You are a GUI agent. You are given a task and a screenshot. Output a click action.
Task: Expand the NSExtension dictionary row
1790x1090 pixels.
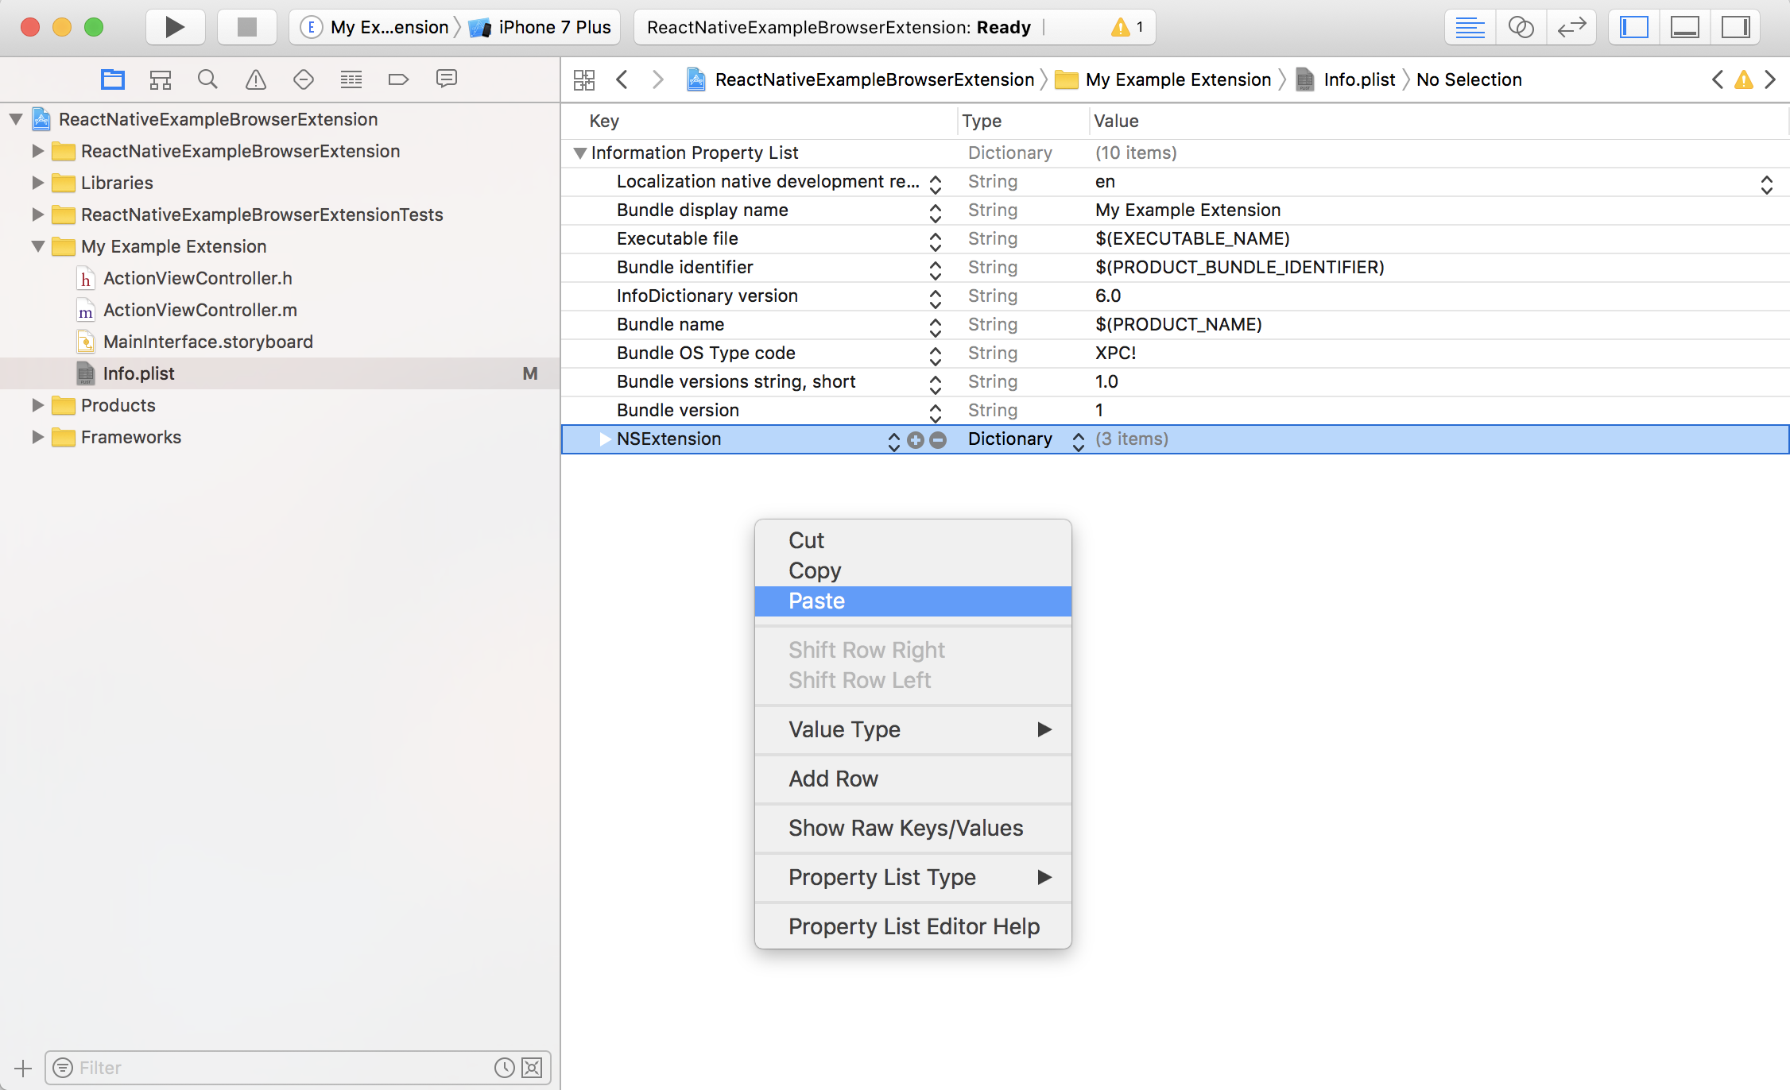coord(605,439)
